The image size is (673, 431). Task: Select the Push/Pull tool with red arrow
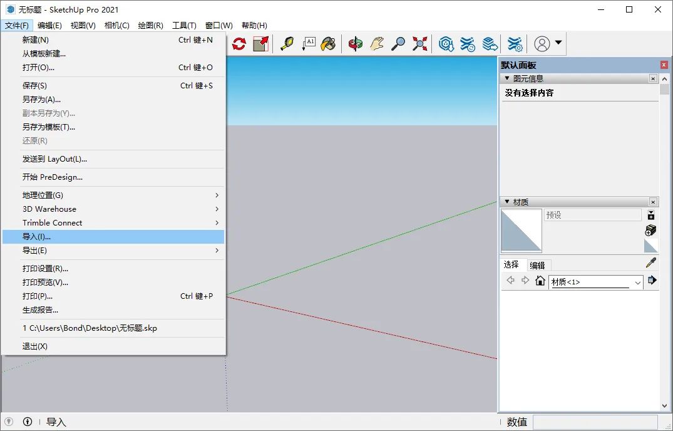pos(260,44)
